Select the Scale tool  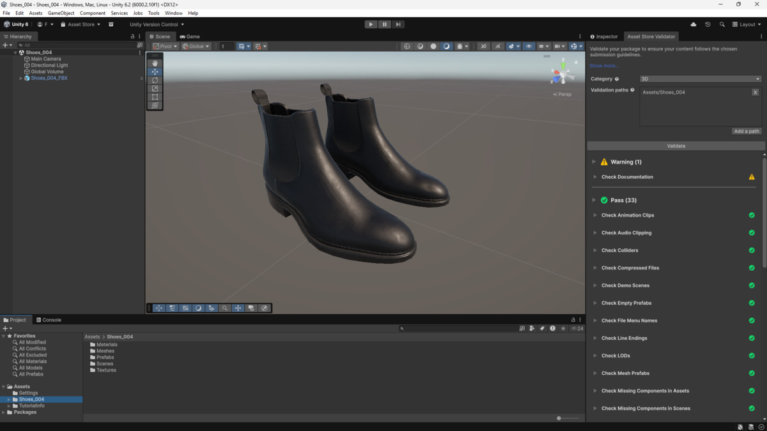pos(155,88)
